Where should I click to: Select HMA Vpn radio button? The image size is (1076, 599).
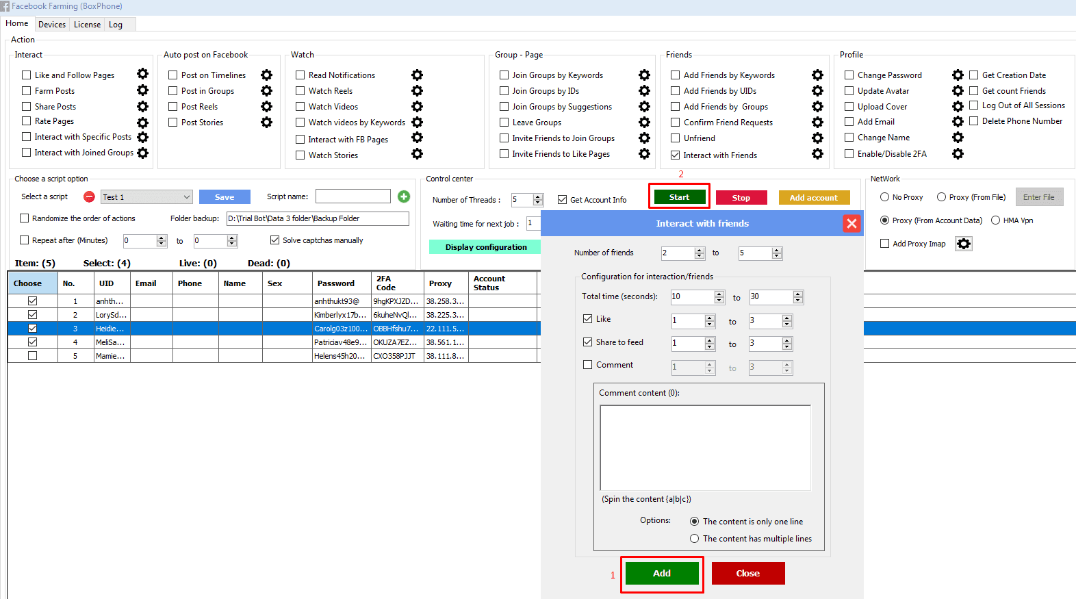995,220
